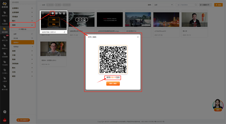Expand the 链接 category

tap(22, 59)
